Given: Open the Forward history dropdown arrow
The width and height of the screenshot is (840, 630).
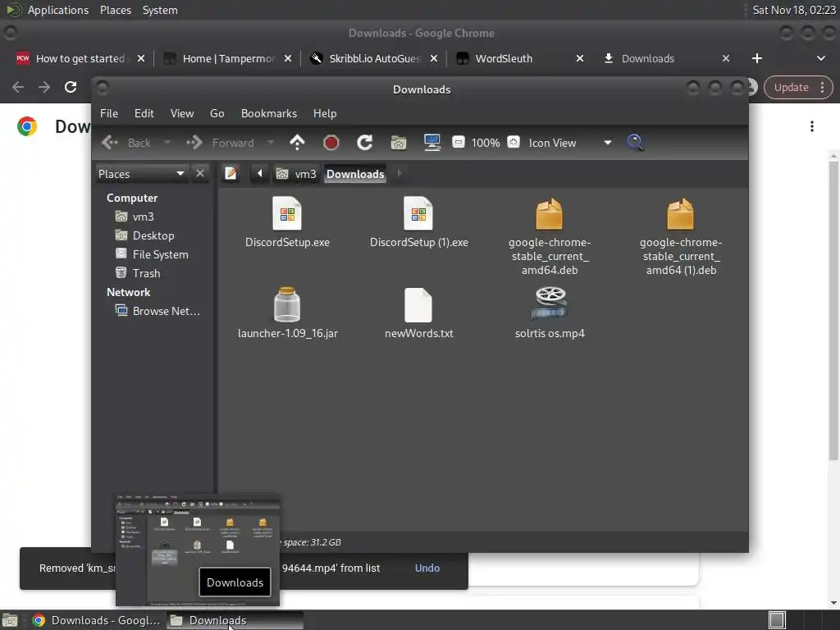Looking at the screenshot, I should coord(271,143).
